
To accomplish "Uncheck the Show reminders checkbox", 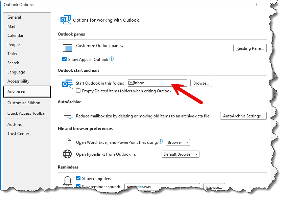I will [78, 178].
